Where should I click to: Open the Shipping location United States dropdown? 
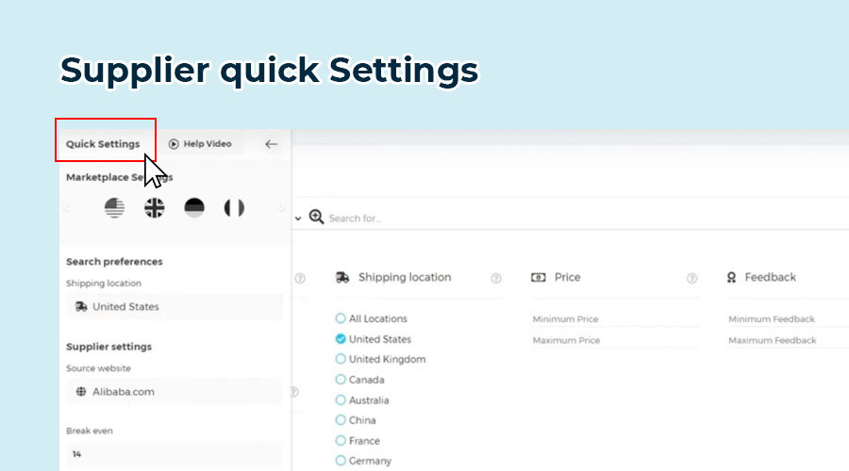coord(173,307)
